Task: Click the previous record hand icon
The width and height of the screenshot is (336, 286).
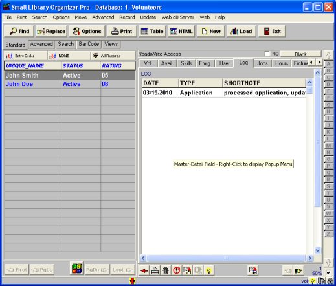Action: (288, 270)
